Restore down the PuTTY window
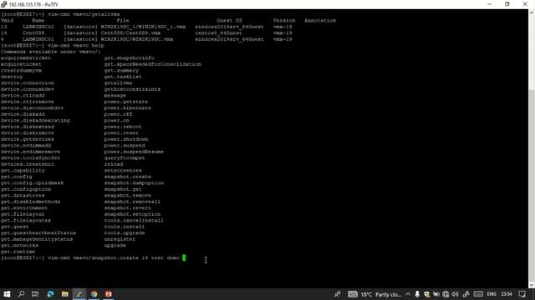Screen dimensions: 535x300 pos(507,4)
